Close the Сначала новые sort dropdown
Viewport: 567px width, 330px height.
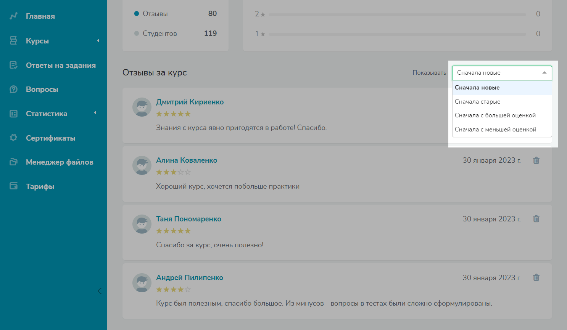[544, 73]
